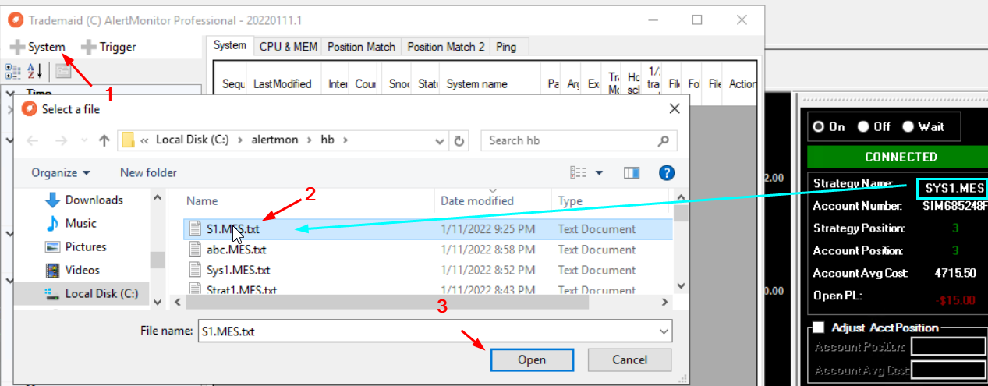Expand the File name combo box dropdown
The height and width of the screenshot is (386, 988).
point(664,331)
